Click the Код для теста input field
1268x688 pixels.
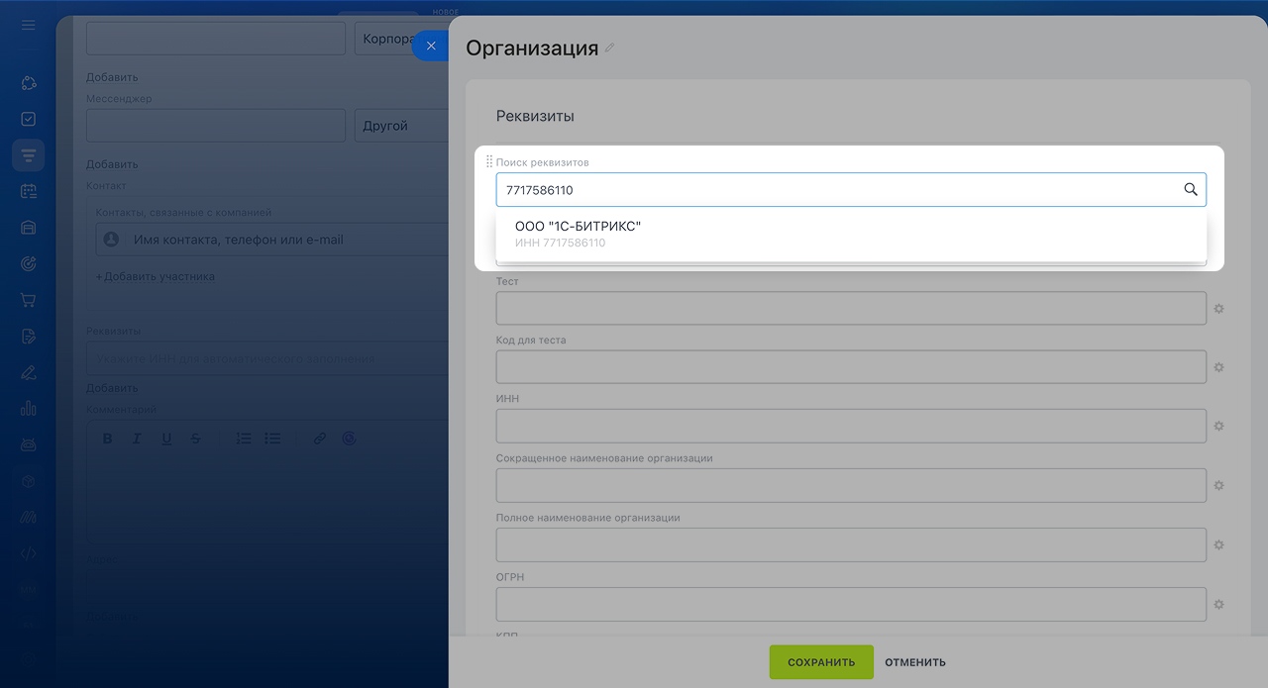tap(851, 366)
